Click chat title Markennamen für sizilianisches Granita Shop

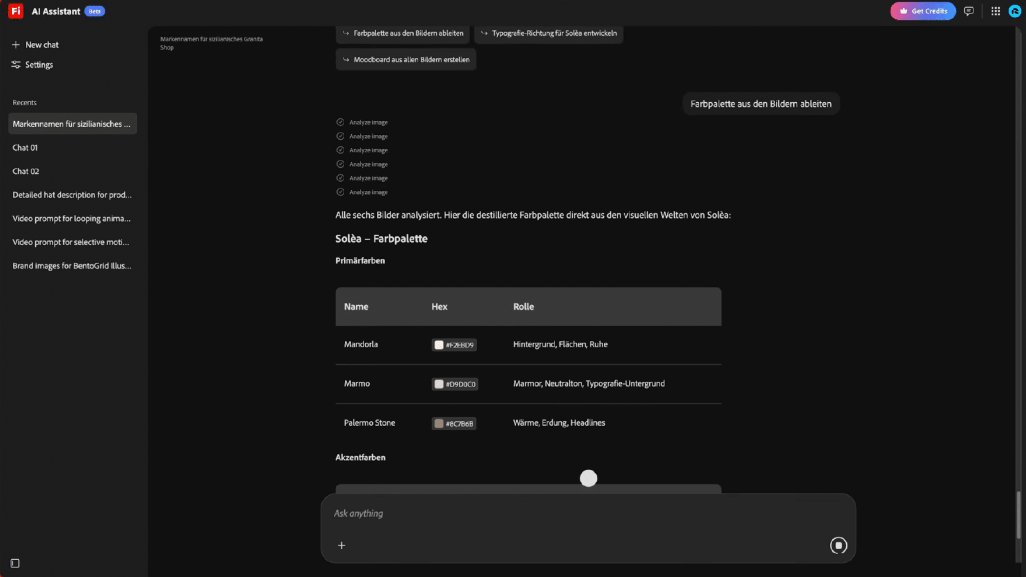pos(211,43)
